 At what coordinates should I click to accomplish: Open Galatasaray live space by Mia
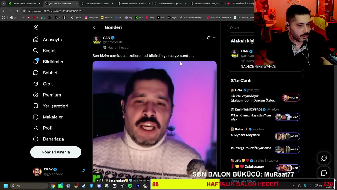[247, 167]
